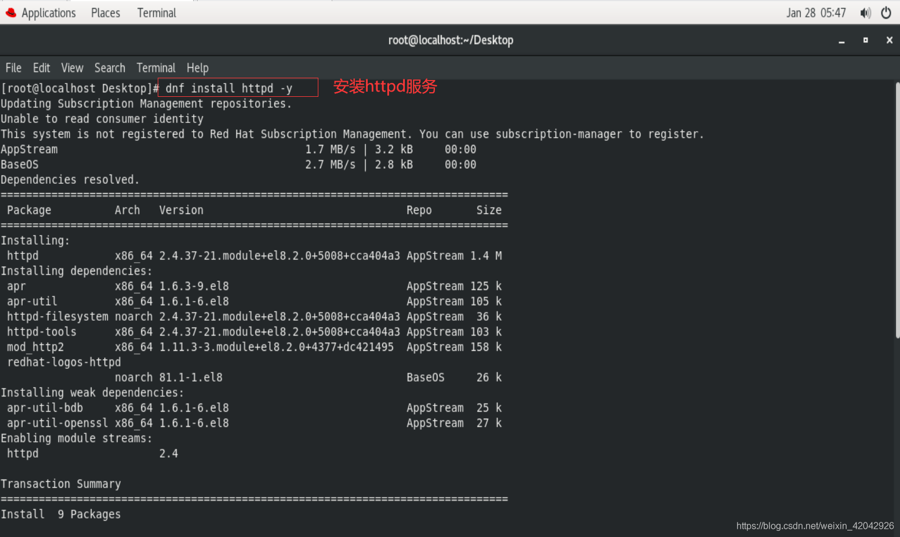Click the 'httpd-filesystem' package name

[x=57, y=317]
